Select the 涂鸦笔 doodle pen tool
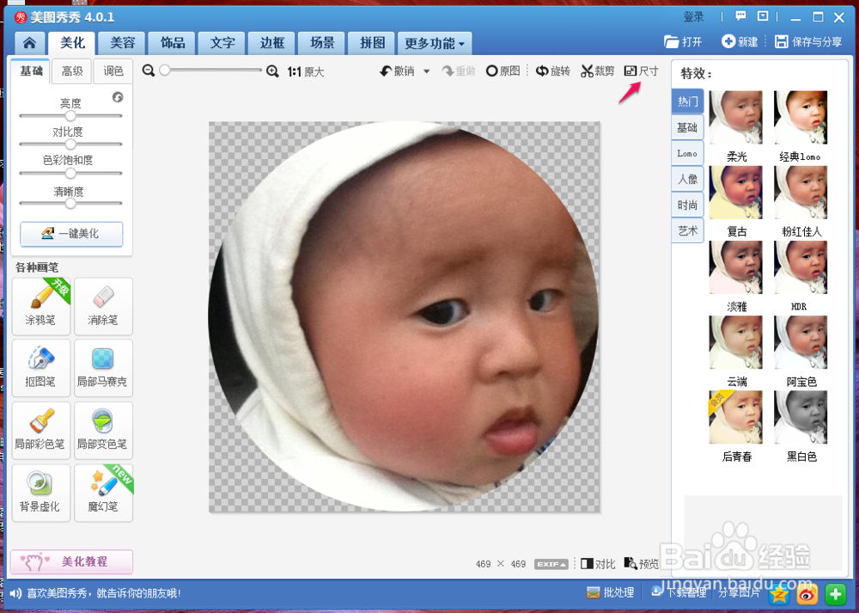 point(40,306)
